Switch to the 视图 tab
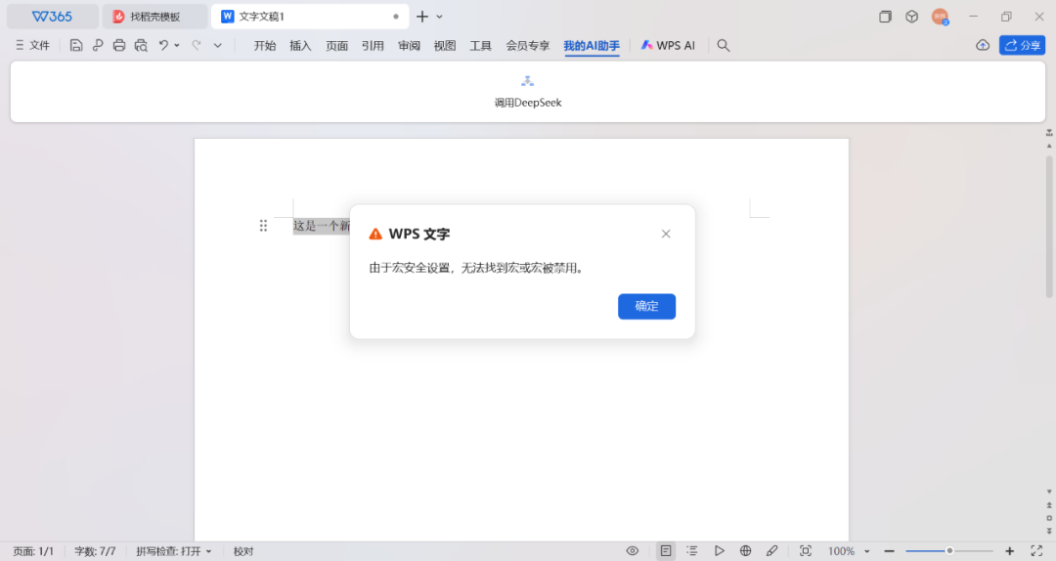This screenshot has width=1056, height=561. tap(445, 45)
